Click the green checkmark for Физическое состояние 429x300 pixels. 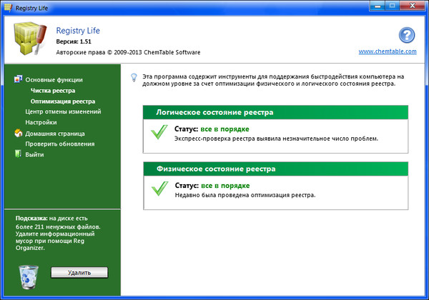click(159, 190)
